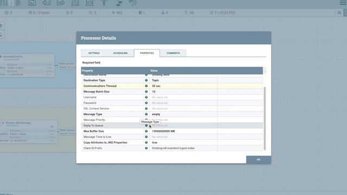Select the Communications Timeout property name
Viewport: 347px width, 195px height.
[x=100, y=86]
